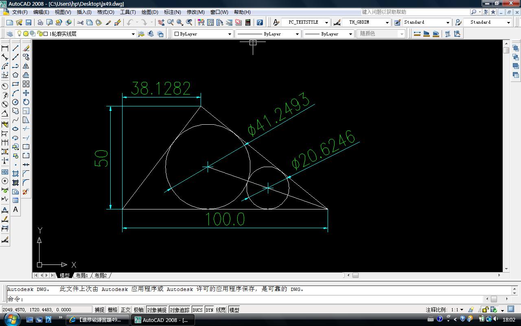Viewport: 521px width, 326px height.
Task: Activate the Match Properties brush
Action: 108,22
